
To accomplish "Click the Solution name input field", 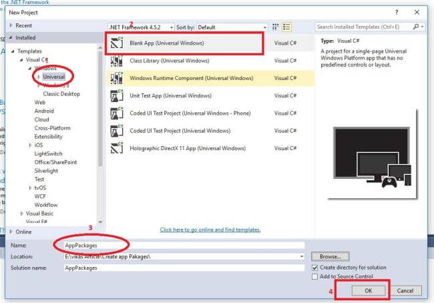I will [184, 268].
